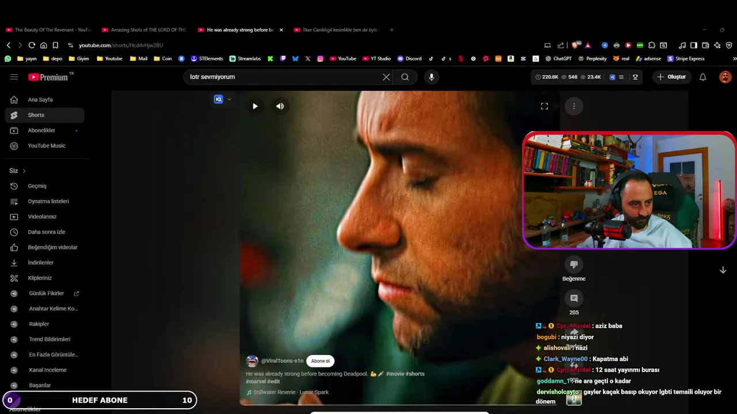Open the ChatGPT bookmark
This screenshot has width=737, height=414.
558,59
